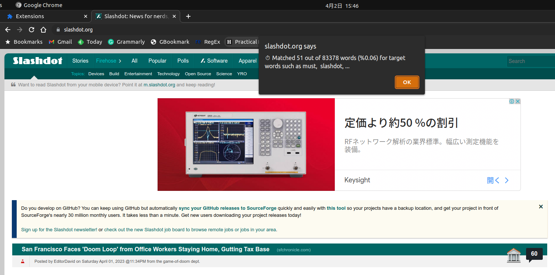Switch to the Extensions tab
The width and height of the screenshot is (555, 275).
point(45,16)
